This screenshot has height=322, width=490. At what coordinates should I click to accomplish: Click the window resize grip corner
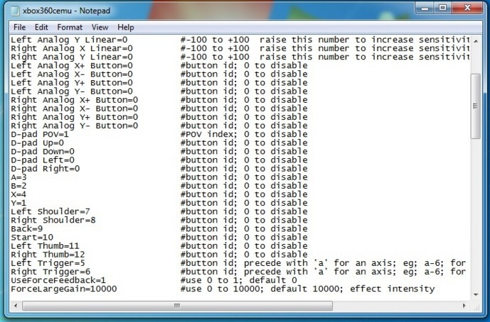tap(476, 307)
